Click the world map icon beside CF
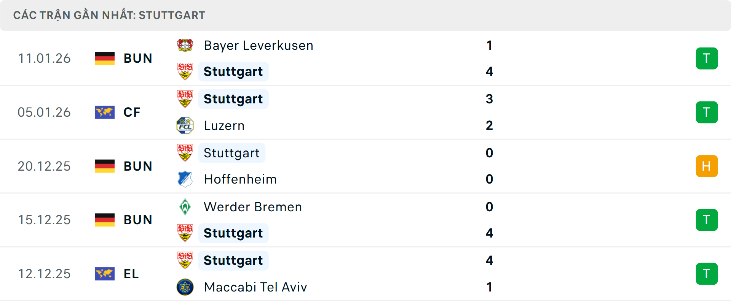Image resolution: width=731 pixels, height=301 pixels. (x=105, y=112)
